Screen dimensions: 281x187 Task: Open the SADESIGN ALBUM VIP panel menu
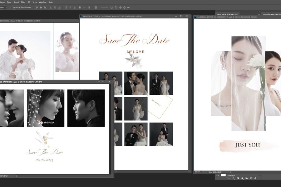tap(259, 14)
